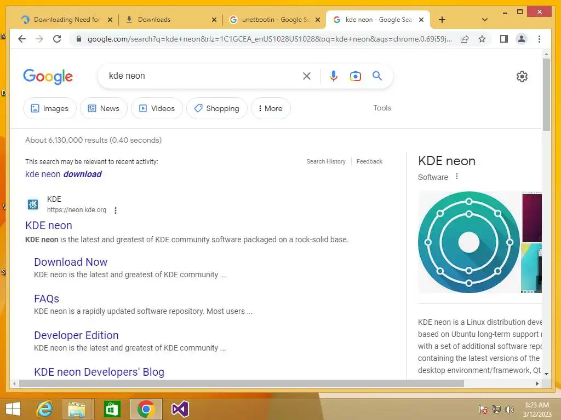Filter results by Images
This screenshot has height=420, width=561.
[50, 108]
